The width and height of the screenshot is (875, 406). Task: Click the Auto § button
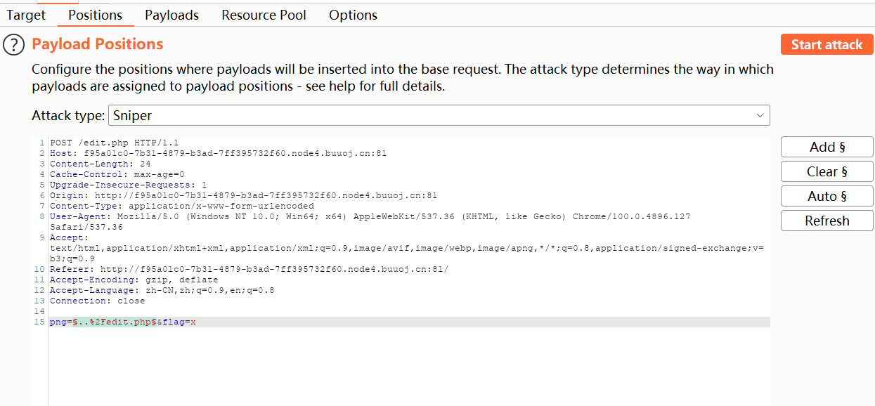(827, 196)
